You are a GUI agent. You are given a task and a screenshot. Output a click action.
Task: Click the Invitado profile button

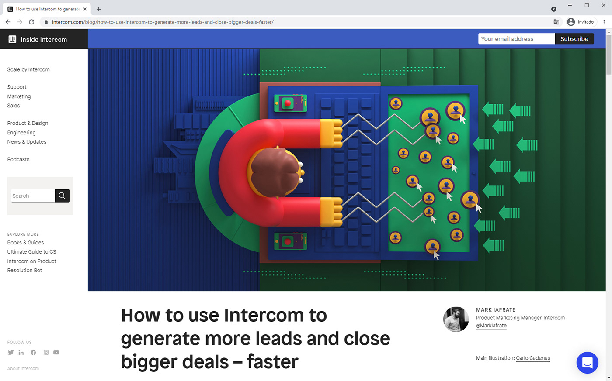tap(581, 22)
